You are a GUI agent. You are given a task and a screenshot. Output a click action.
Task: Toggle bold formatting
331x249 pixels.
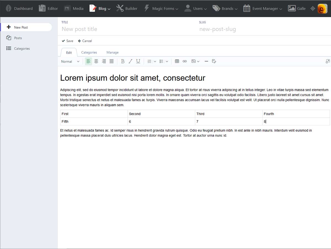123,61
